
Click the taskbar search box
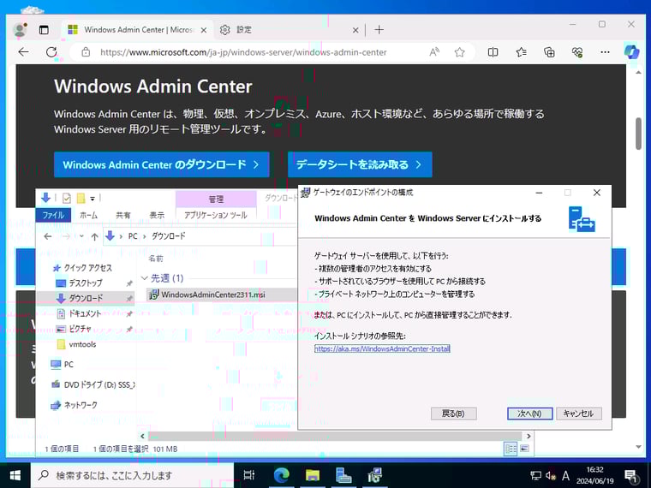click(x=132, y=475)
